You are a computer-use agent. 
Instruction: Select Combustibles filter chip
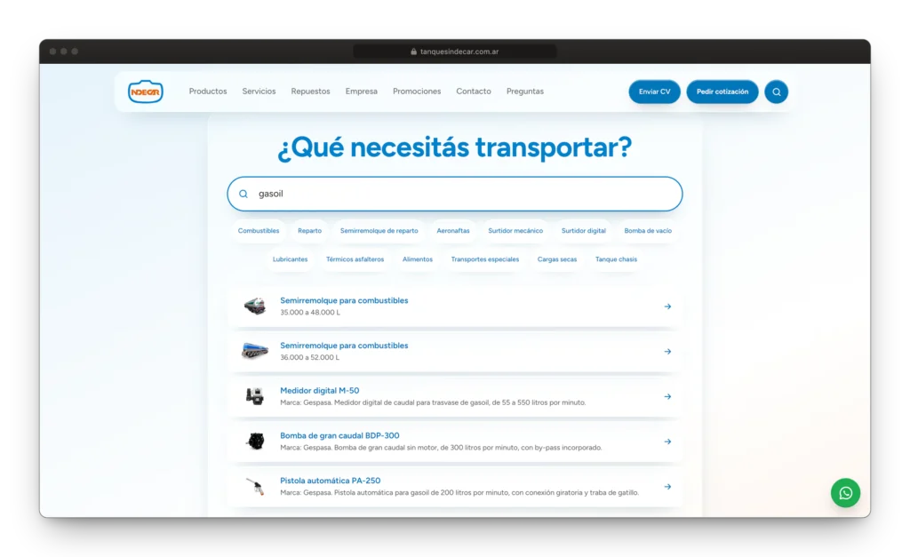tap(259, 231)
